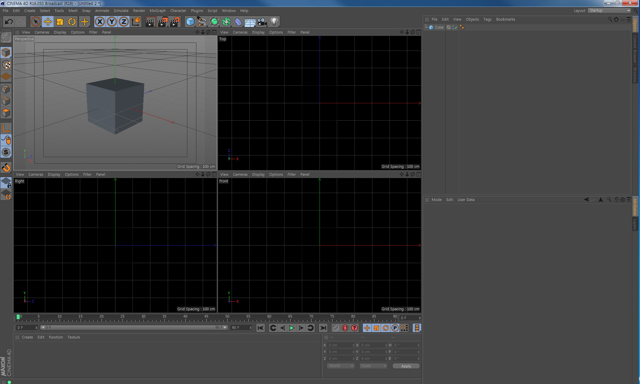The image size is (640, 384).
Task: Enable Axis mode
Action: click(x=6, y=128)
